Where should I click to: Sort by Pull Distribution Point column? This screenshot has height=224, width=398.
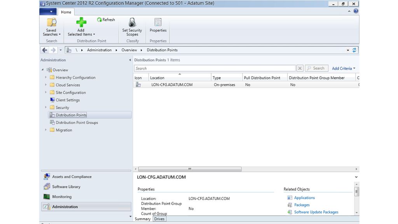[265, 78]
